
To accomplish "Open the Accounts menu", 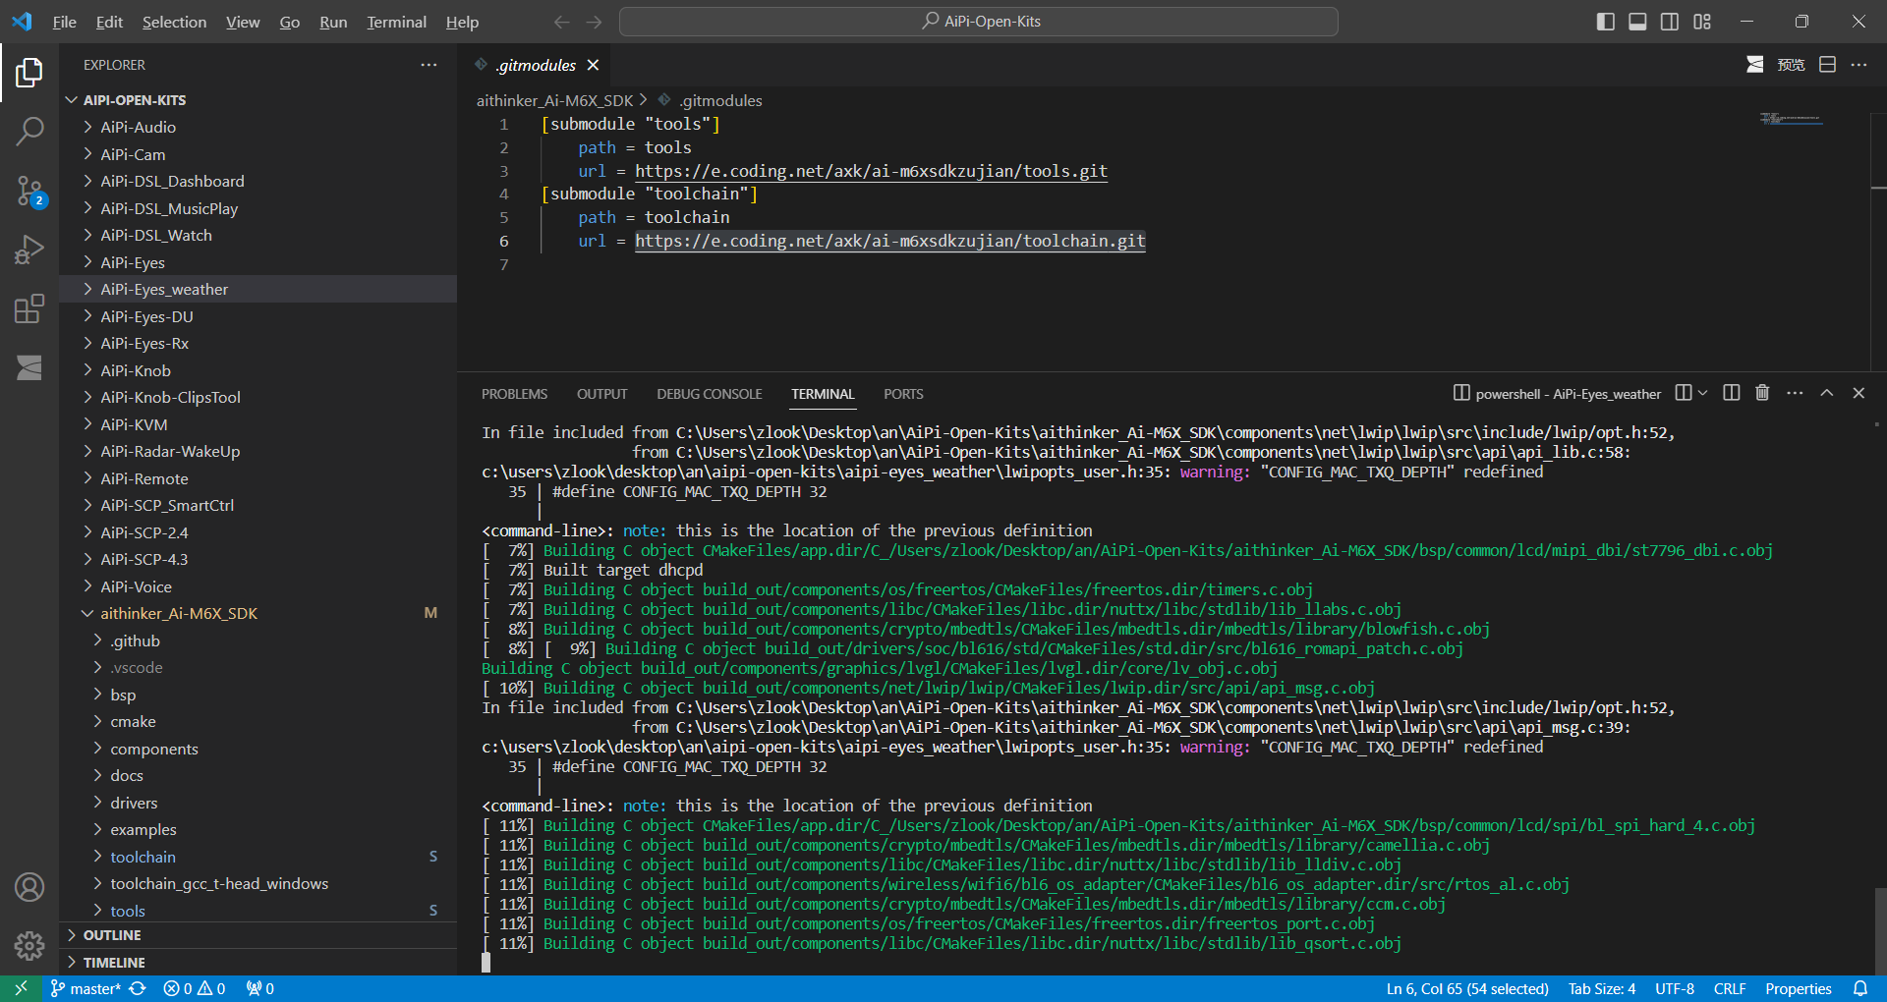I will pyautogui.click(x=29, y=887).
